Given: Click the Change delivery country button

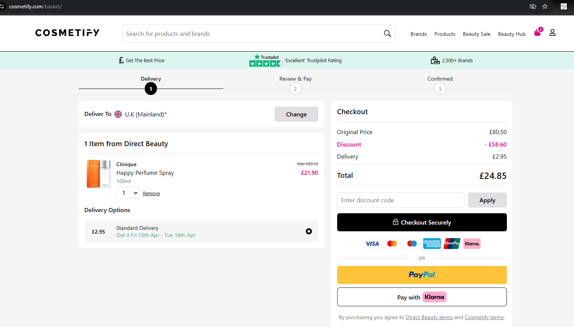Looking at the screenshot, I should (296, 114).
